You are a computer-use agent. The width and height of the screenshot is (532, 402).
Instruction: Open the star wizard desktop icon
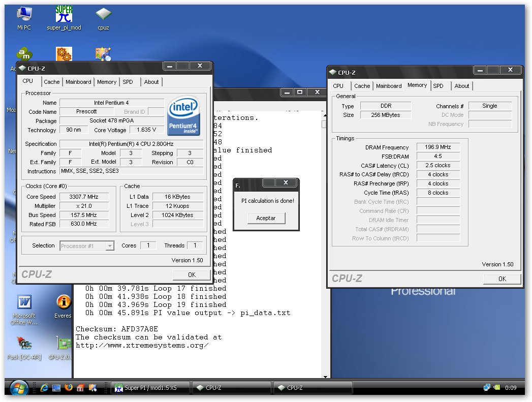[103, 54]
